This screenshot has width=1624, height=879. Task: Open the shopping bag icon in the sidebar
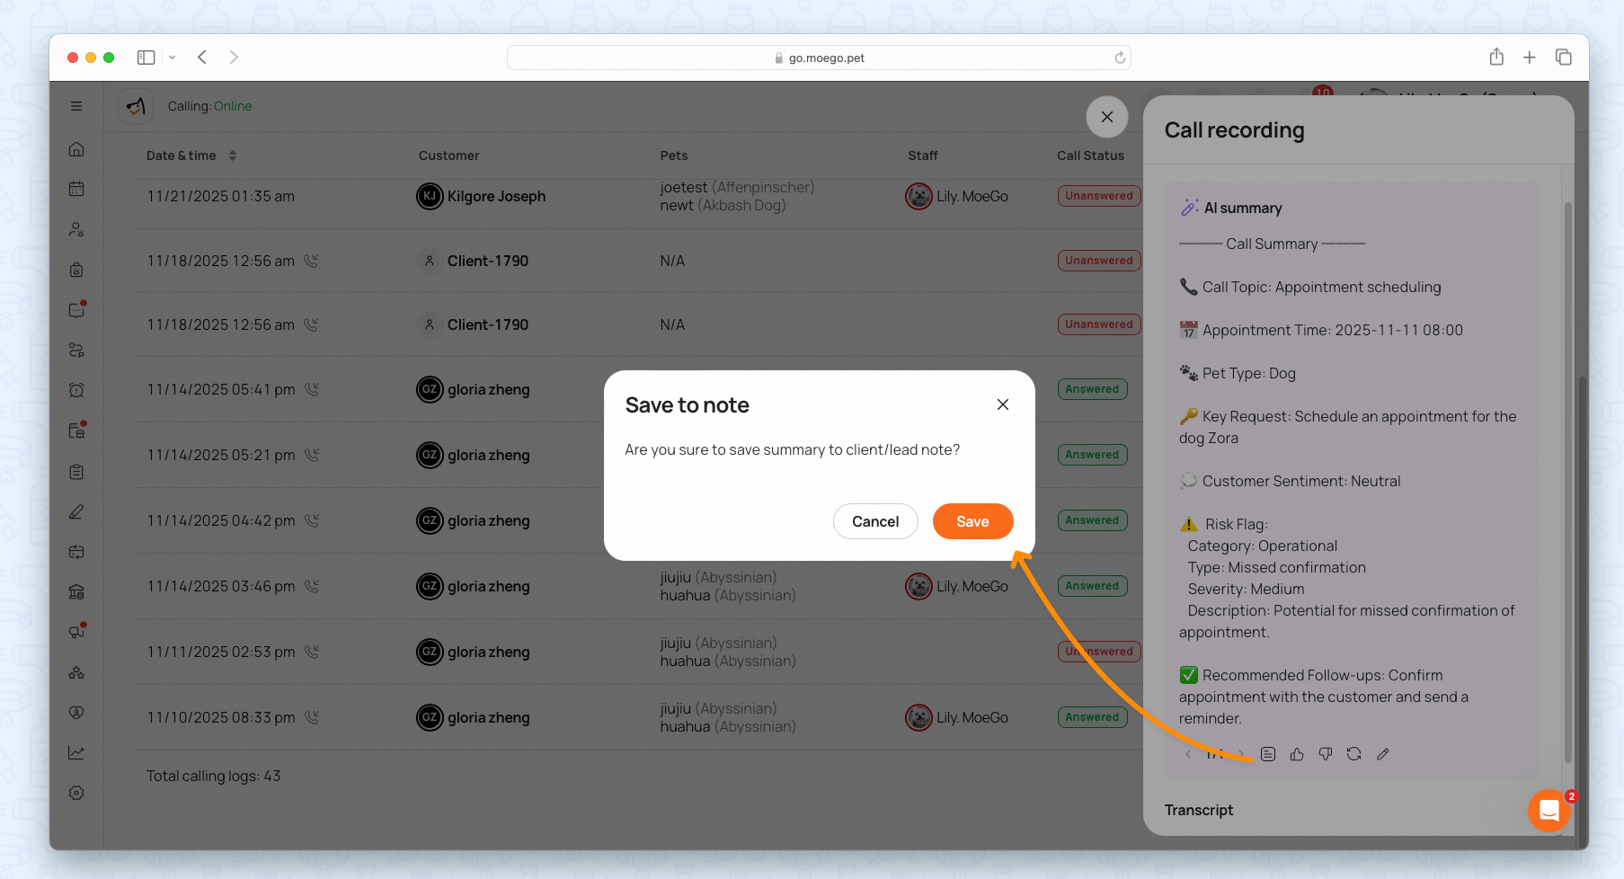tap(76, 270)
